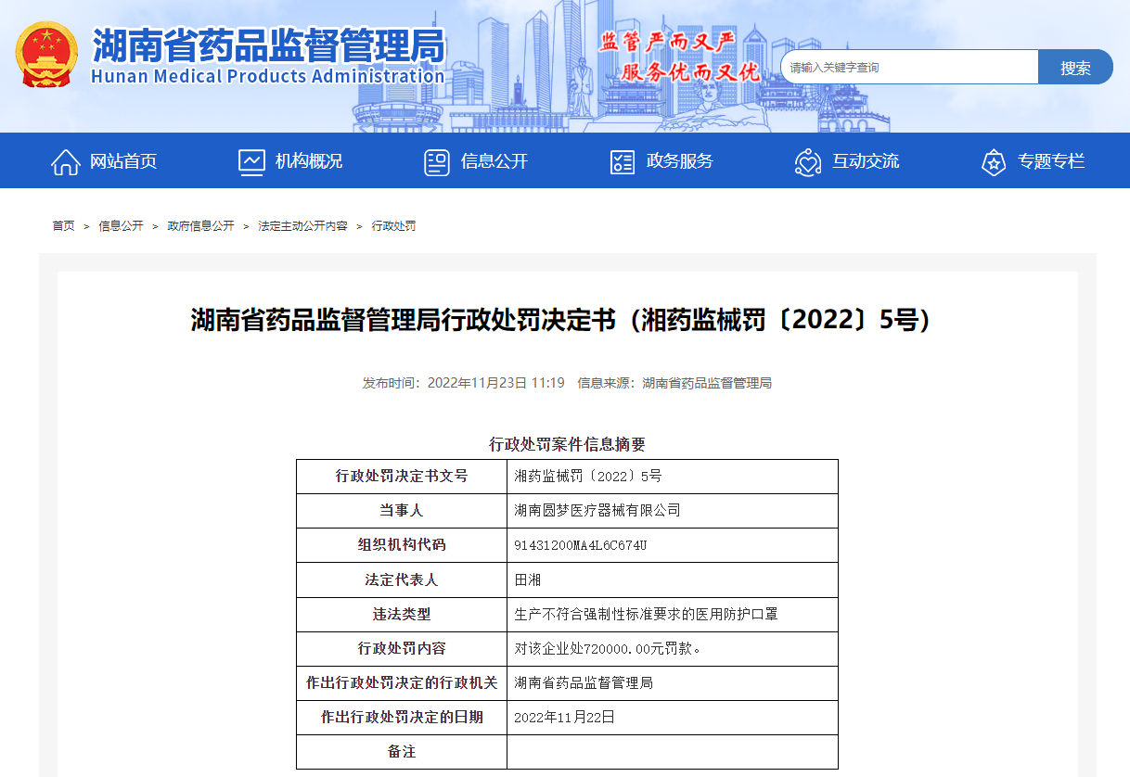Click the legal representative name 田湘

click(x=528, y=580)
